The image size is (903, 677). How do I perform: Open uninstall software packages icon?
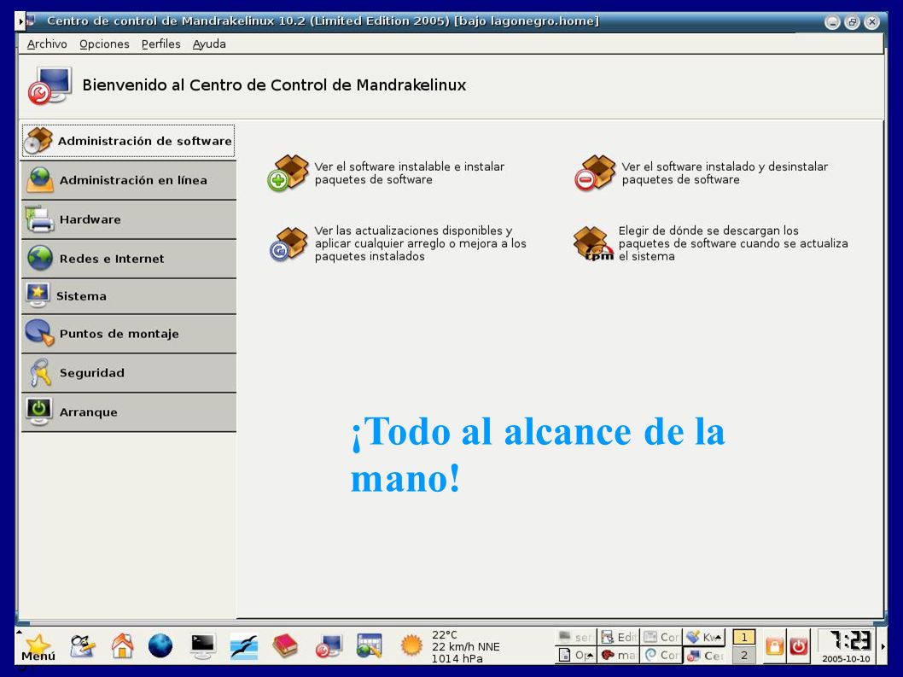595,172
